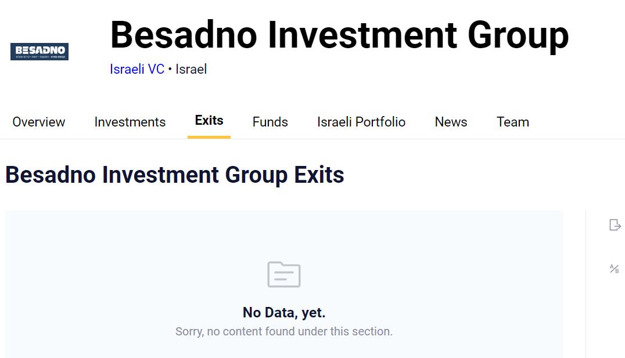The width and height of the screenshot is (625, 358).
Task: Click the 'No Data, yet.' message
Action: pos(284,313)
